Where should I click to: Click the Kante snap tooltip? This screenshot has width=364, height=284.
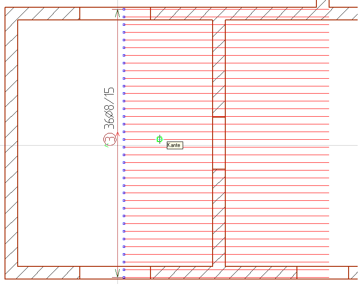175,145
